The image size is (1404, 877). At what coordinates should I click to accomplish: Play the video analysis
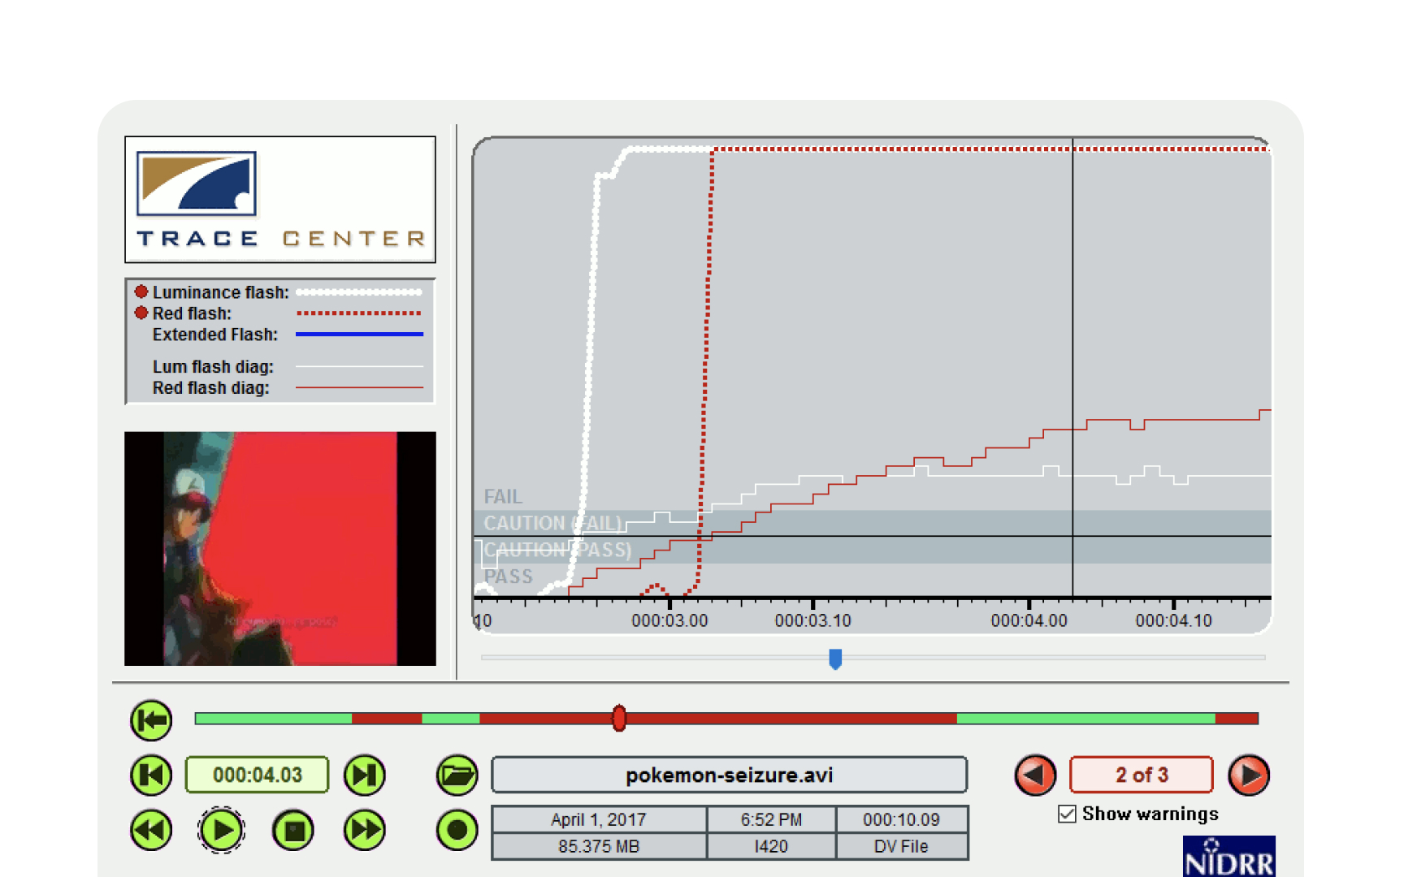tap(221, 830)
